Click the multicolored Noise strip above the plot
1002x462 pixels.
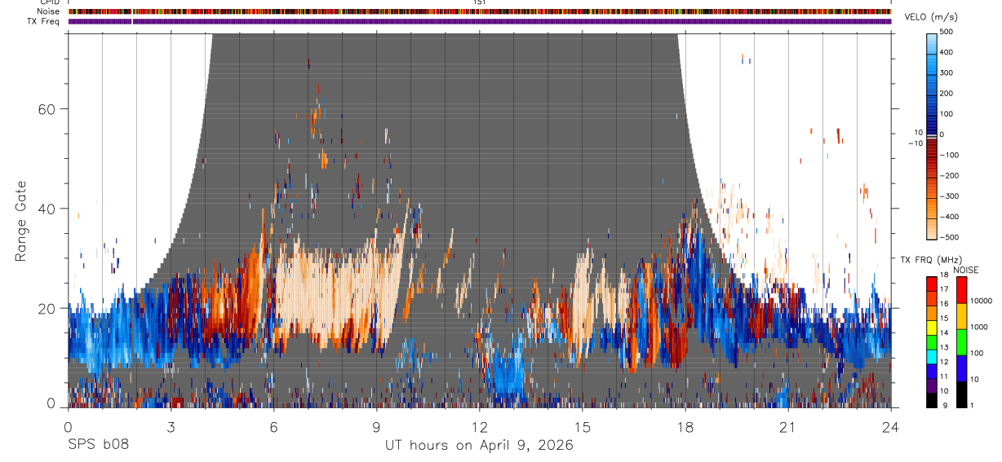[x=479, y=11]
